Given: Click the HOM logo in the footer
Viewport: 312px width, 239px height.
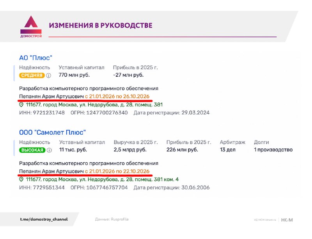Looking at the screenshot, I should [287, 220].
